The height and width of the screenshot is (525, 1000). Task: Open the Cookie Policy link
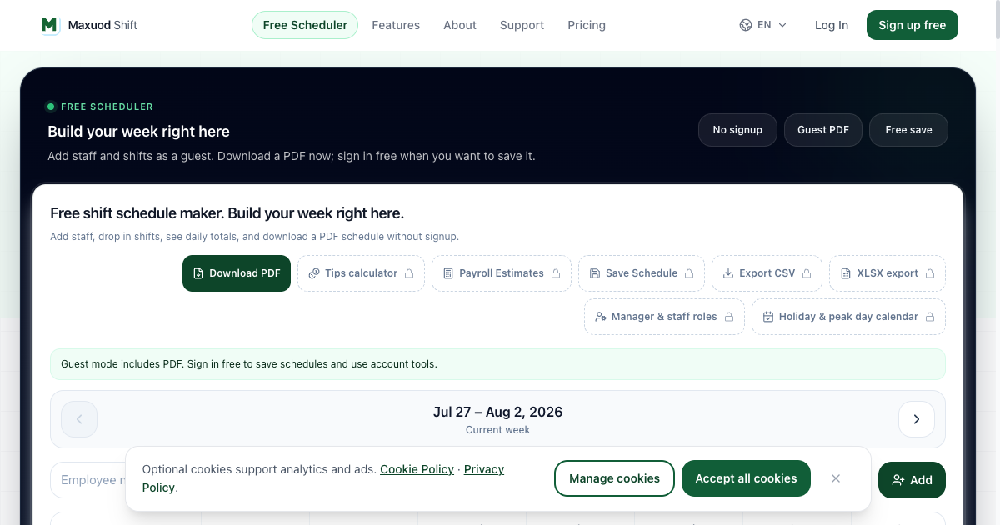pos(417,469)
